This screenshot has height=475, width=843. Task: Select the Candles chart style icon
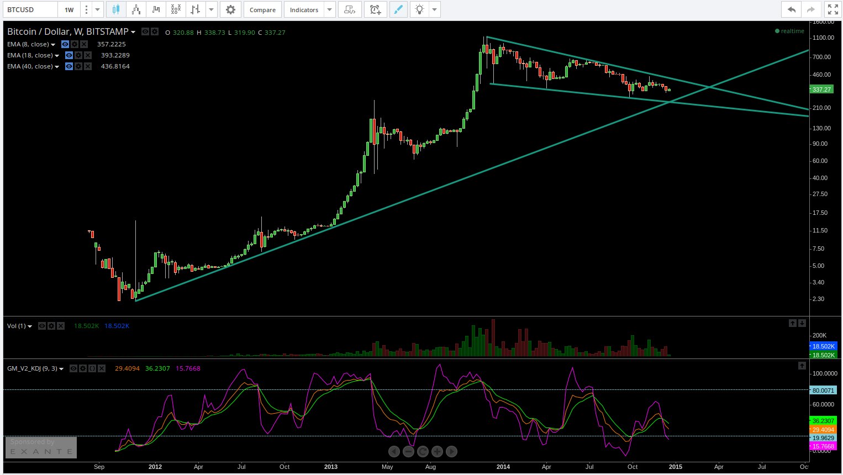coord(115,9)
